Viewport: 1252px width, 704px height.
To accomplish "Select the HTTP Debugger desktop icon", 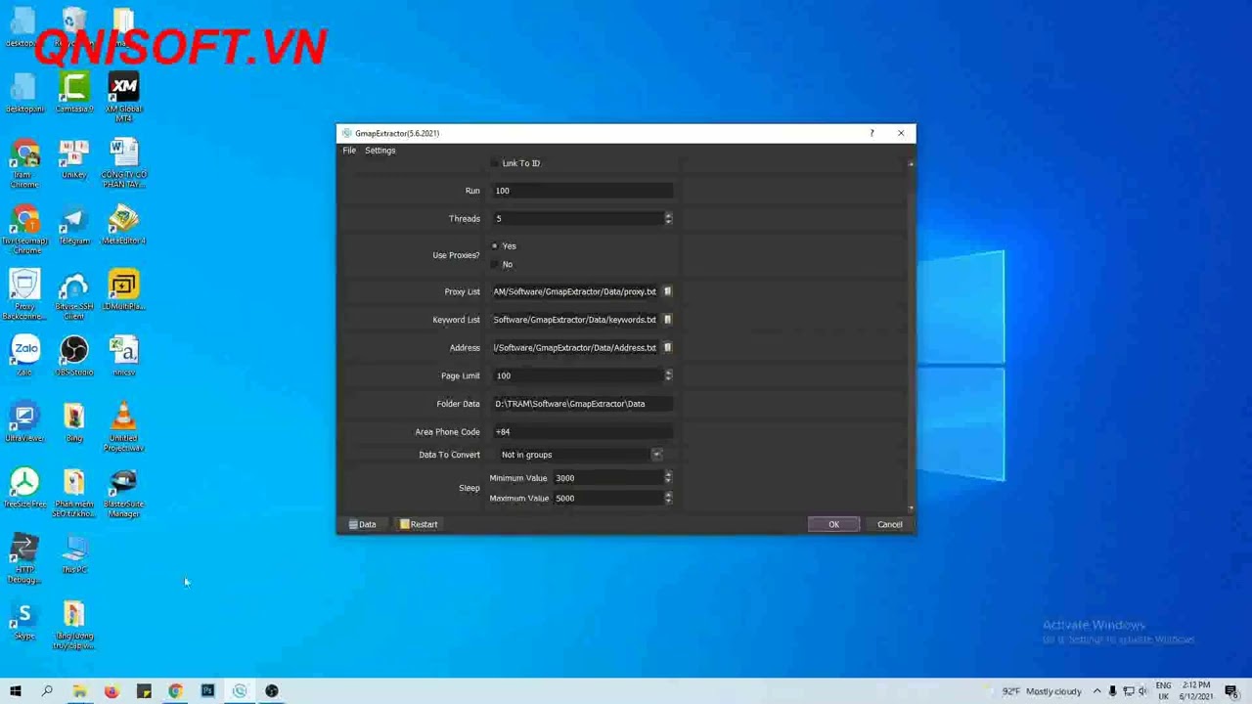I will click(25, 559).
